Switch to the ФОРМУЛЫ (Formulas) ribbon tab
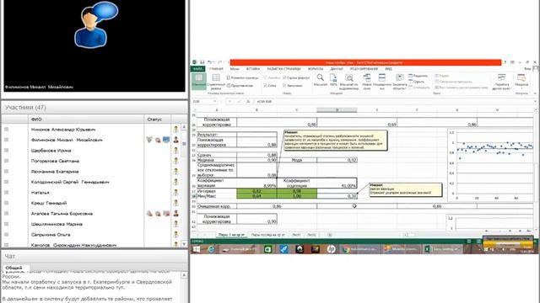 (316, 69)
